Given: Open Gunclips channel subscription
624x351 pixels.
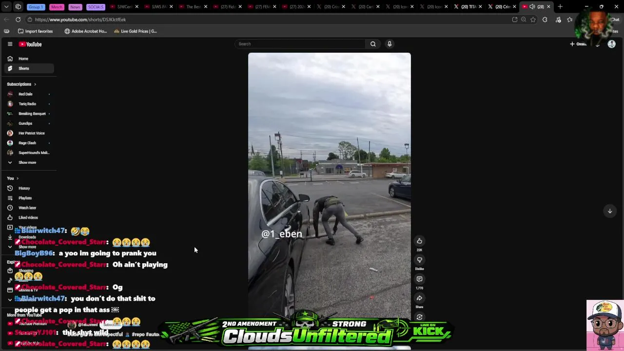Looking at the screenshot, I should (x=29, y=123).
